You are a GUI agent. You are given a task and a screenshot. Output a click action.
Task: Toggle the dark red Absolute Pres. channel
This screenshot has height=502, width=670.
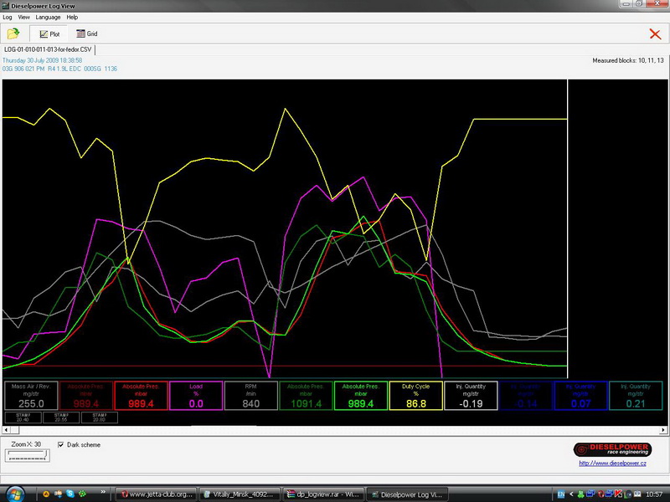tap(86, 396)
